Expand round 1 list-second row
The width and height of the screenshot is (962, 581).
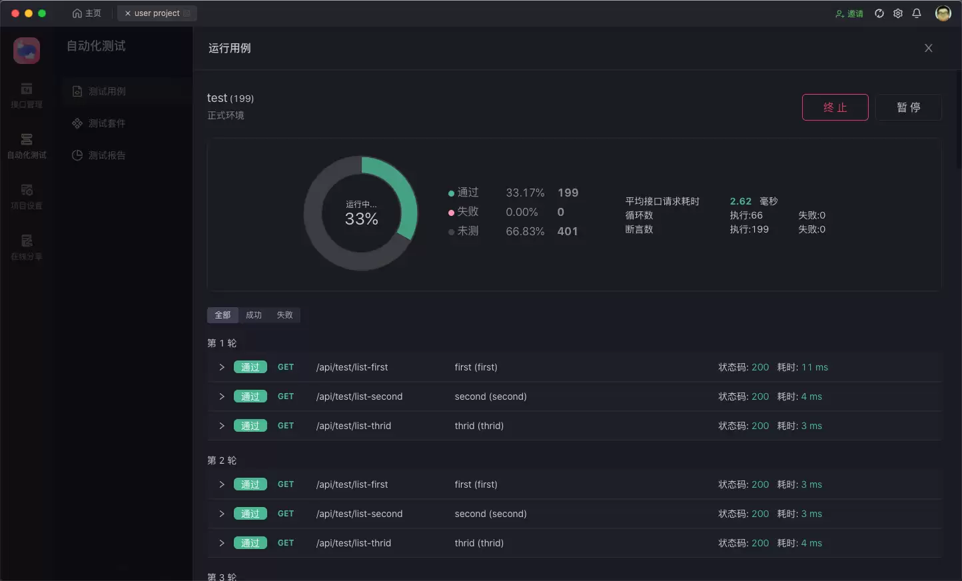click(x=222, y=396)
